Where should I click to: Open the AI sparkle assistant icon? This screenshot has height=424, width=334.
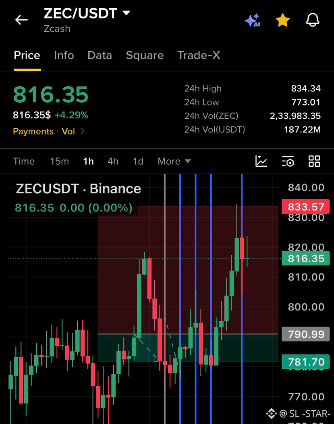(252, 20)
